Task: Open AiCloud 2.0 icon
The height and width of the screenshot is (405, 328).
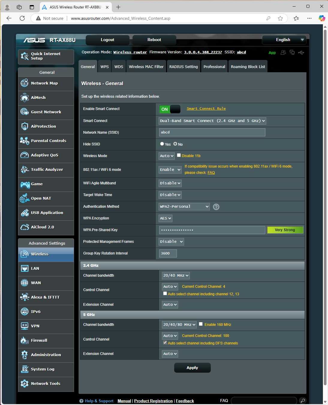Action: click(25, 227)
